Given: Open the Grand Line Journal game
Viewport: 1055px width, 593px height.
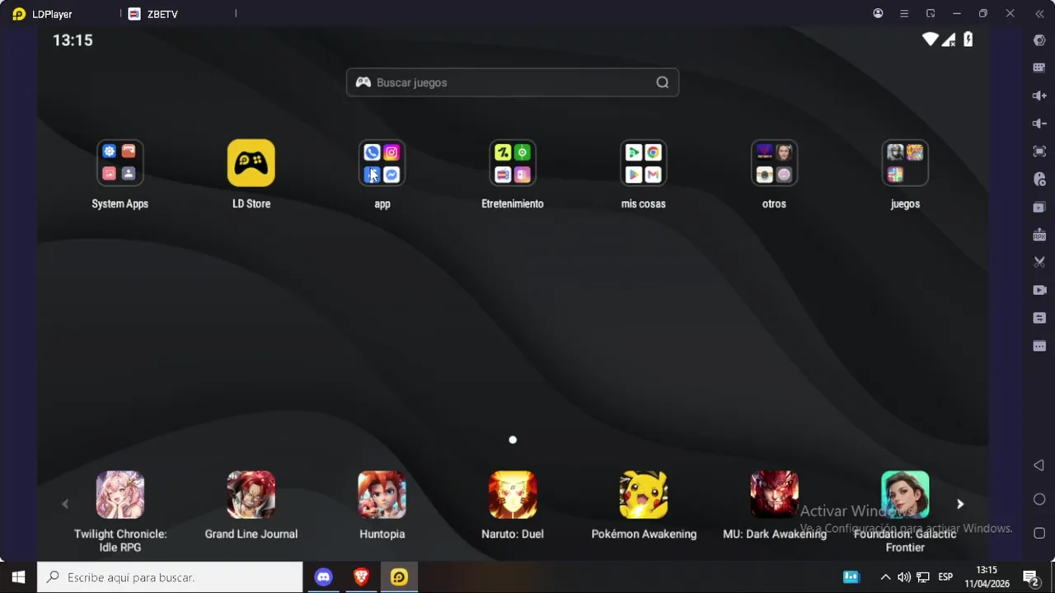Looking at the screenshot, I should coord(251,495).
